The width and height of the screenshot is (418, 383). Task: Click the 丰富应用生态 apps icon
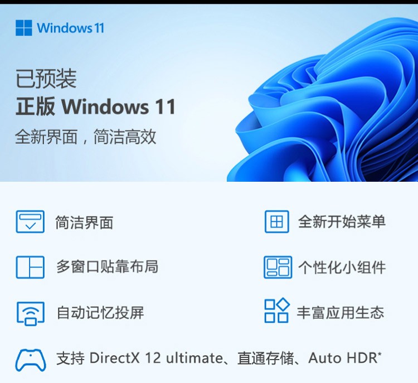tap(277, 311)
